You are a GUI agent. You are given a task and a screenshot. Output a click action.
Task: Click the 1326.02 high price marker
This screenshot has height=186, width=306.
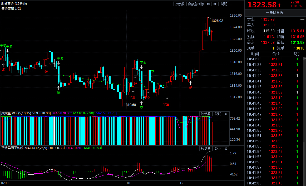coord(217,21)
